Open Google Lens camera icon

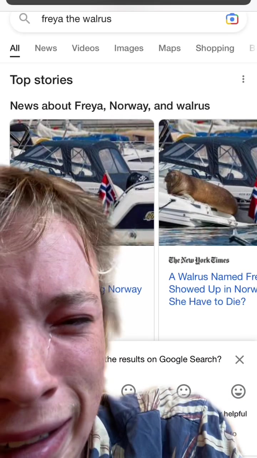click(x=232, y=19)
